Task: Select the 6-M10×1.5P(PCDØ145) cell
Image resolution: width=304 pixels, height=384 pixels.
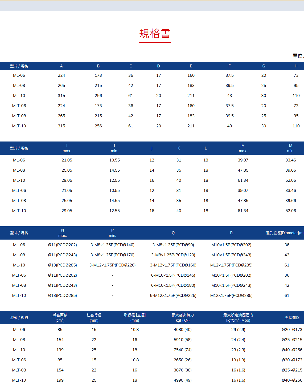Action: [x=173, y=275]
